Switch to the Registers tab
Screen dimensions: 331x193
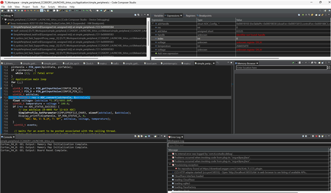pyautogui.click(x=190, y=15)
